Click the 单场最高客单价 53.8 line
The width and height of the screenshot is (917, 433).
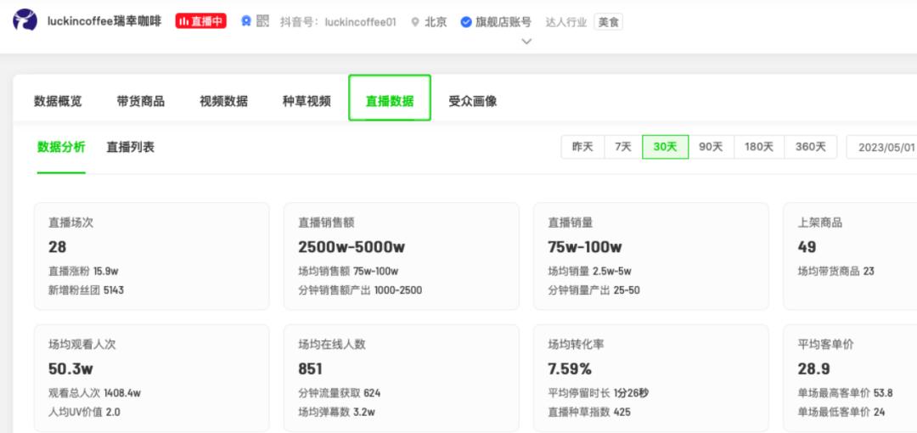pos(845,393)
